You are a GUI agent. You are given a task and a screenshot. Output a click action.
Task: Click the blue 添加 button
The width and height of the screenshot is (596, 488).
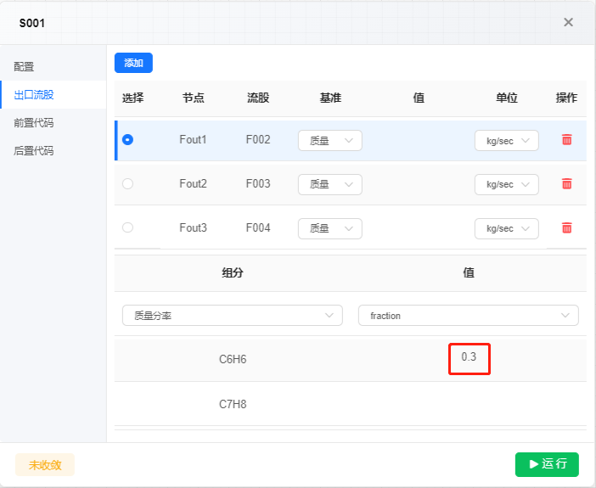click(x=133, y=63)
